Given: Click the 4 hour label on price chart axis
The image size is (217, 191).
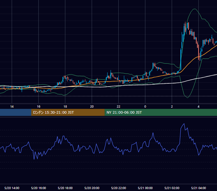Looking at the screenshot, I should [198, 107].
